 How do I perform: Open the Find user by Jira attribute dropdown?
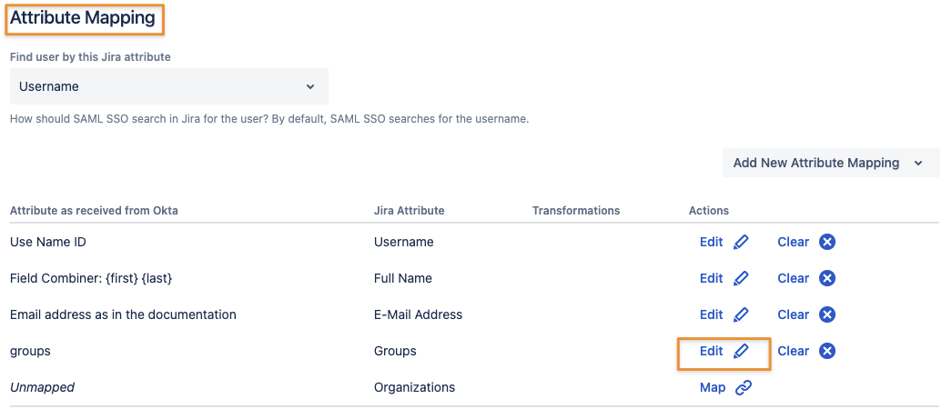(168, 86)
